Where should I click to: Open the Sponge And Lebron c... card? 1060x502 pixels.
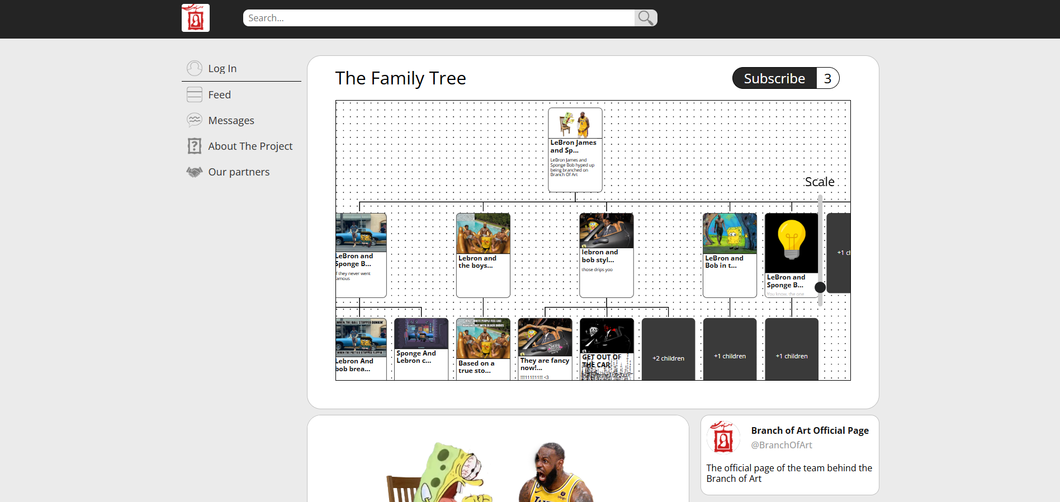[422, 349]
